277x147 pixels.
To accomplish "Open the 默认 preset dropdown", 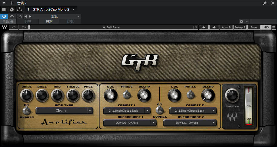I will (57, 16).
